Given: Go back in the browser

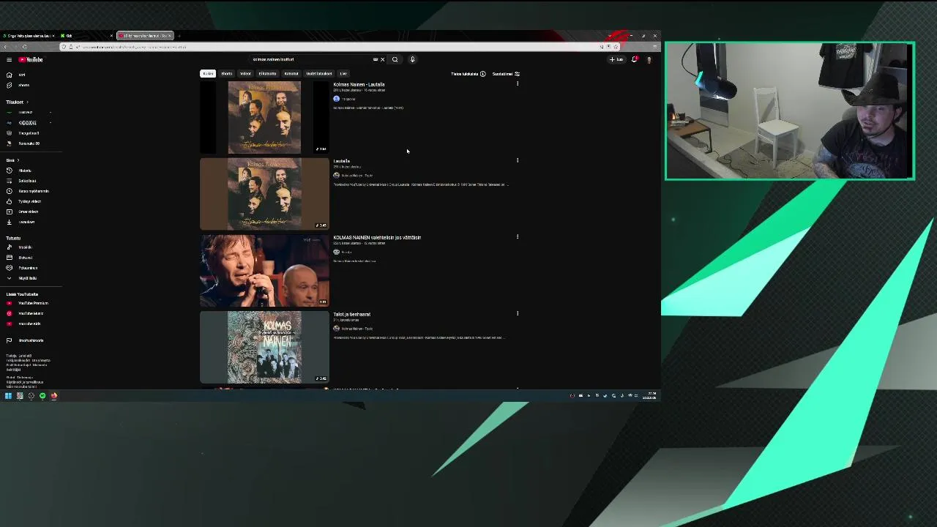Looking at the screenshot, I should pos(6,47).
